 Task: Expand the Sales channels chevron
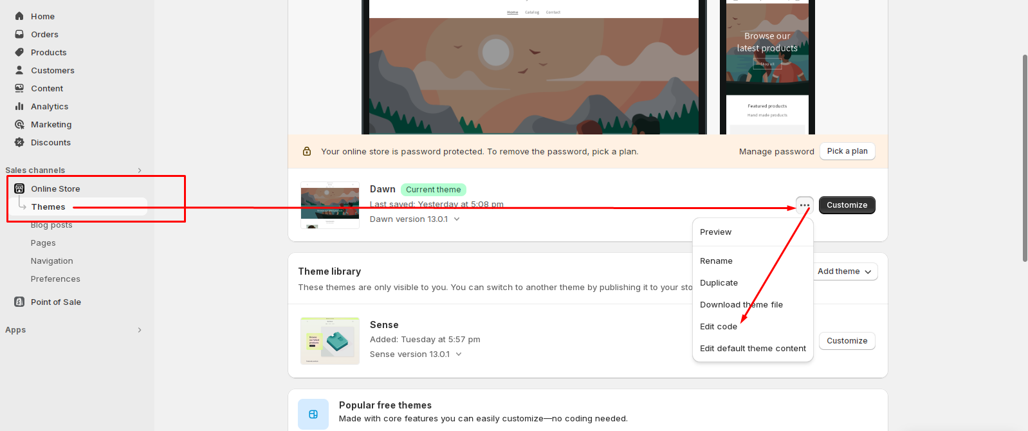[x=140, y=170]
